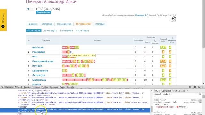Screen dimensions: 205x115
Task: Open the DevTools Elements panel
Action: [9, 87]
